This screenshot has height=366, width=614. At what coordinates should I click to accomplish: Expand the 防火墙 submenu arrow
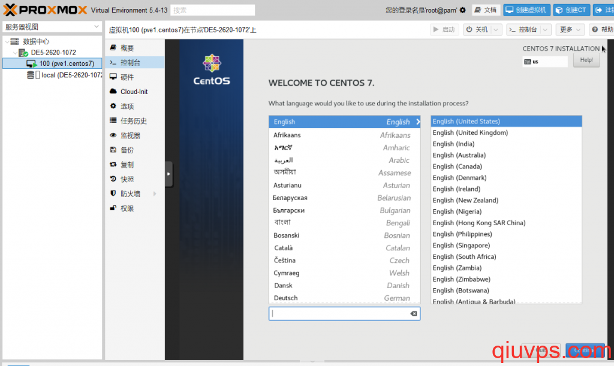[155, 193]
